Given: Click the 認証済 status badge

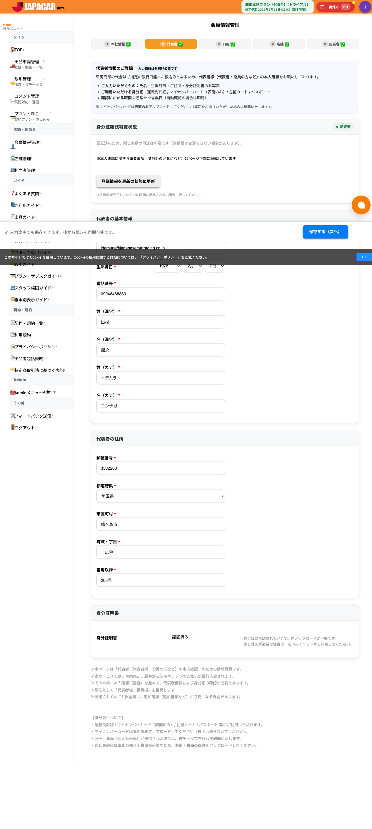Looking at the screenshot, I should [343, 127].
